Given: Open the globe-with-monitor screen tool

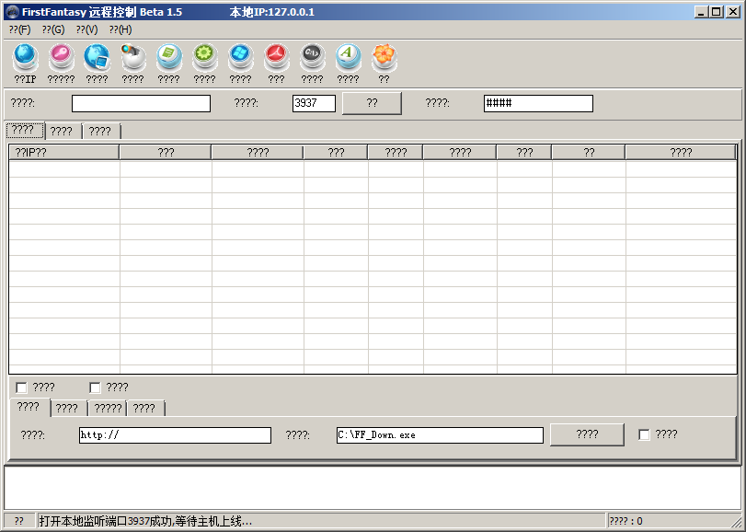Looking at the screenshot, I should point(97,57).
